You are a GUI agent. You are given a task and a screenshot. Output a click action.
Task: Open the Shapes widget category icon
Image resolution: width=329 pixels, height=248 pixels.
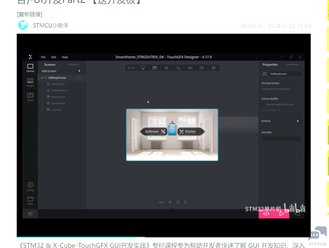[178, 68]
